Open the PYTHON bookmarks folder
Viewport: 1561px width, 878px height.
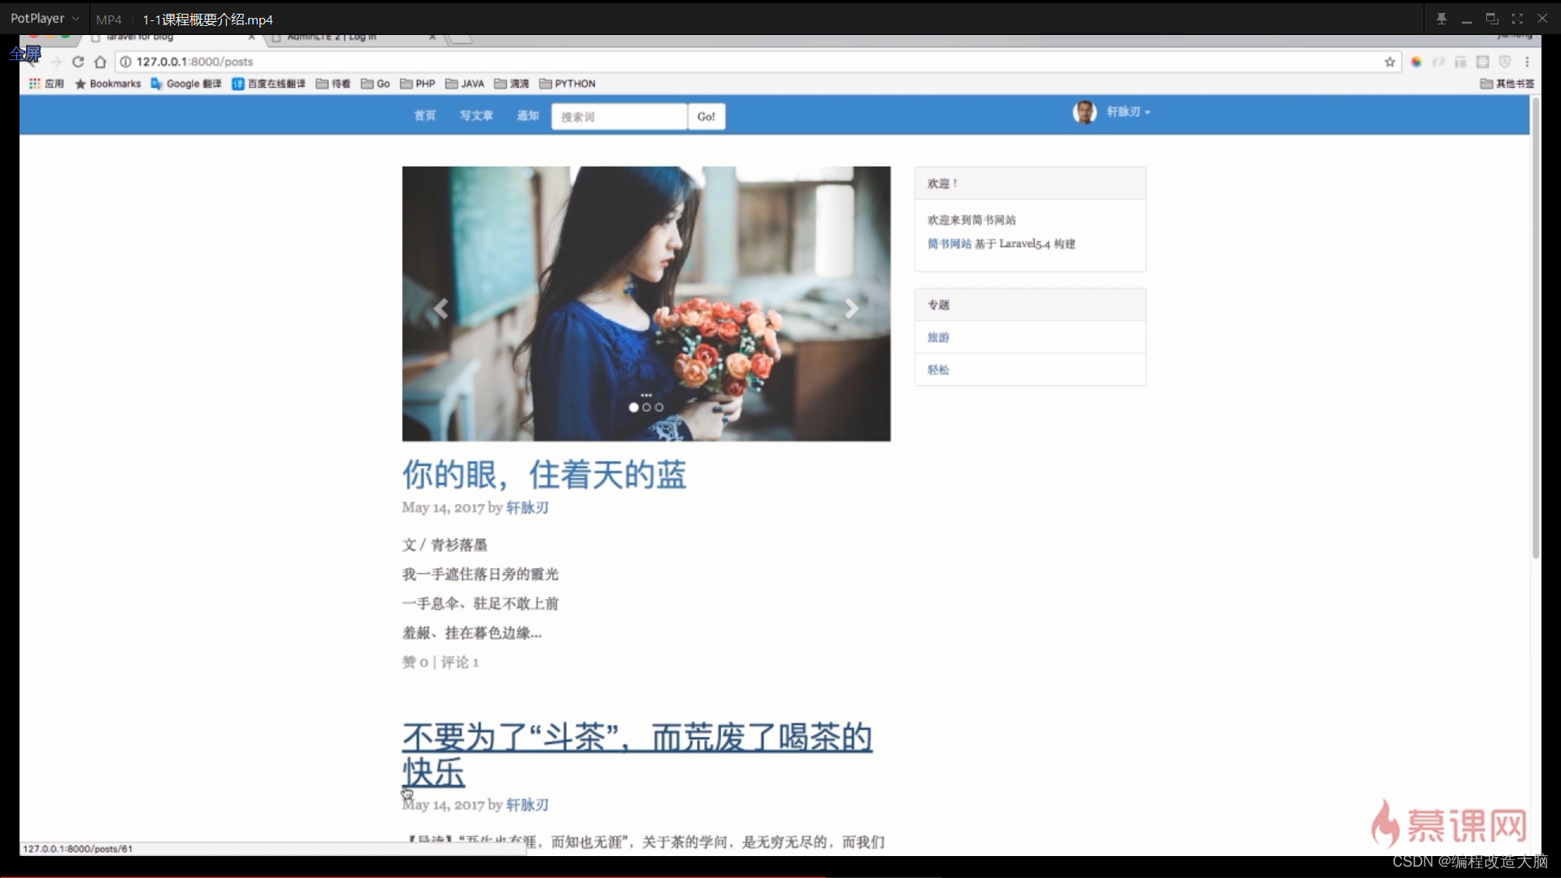pos(567,84)
